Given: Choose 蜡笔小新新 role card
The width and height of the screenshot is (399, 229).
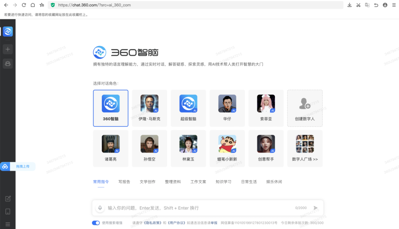Looking at the screenshot, I should click(x=227, y=148).
